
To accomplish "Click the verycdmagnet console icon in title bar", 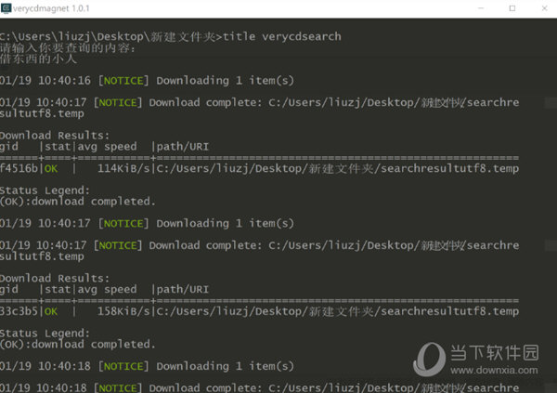I will click(6, 8).
